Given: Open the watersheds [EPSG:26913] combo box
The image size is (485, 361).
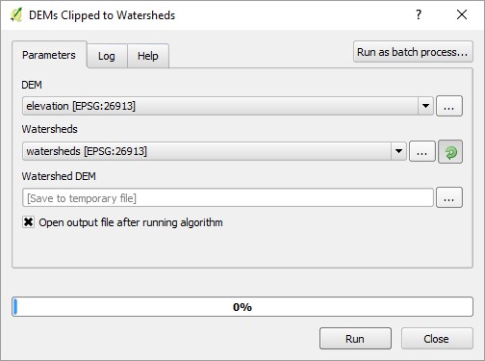Looking at the screenshot, I should (215, 151).
